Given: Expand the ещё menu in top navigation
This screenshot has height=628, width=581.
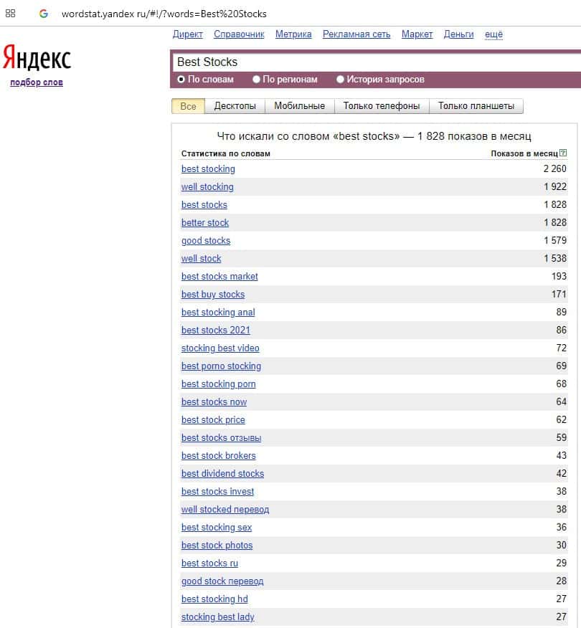Looking at the screenshot, I should 493,34.
